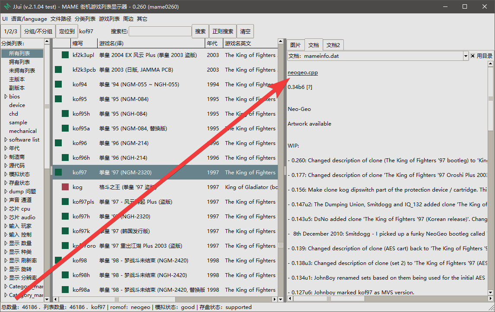Open the 其它 menu
Screen dimensions: 495x312
tap(142, 19)
